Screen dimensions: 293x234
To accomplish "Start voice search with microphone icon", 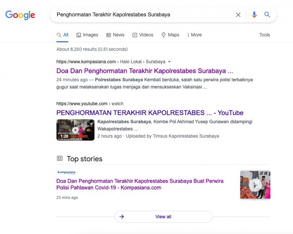I will pos(254,15).
